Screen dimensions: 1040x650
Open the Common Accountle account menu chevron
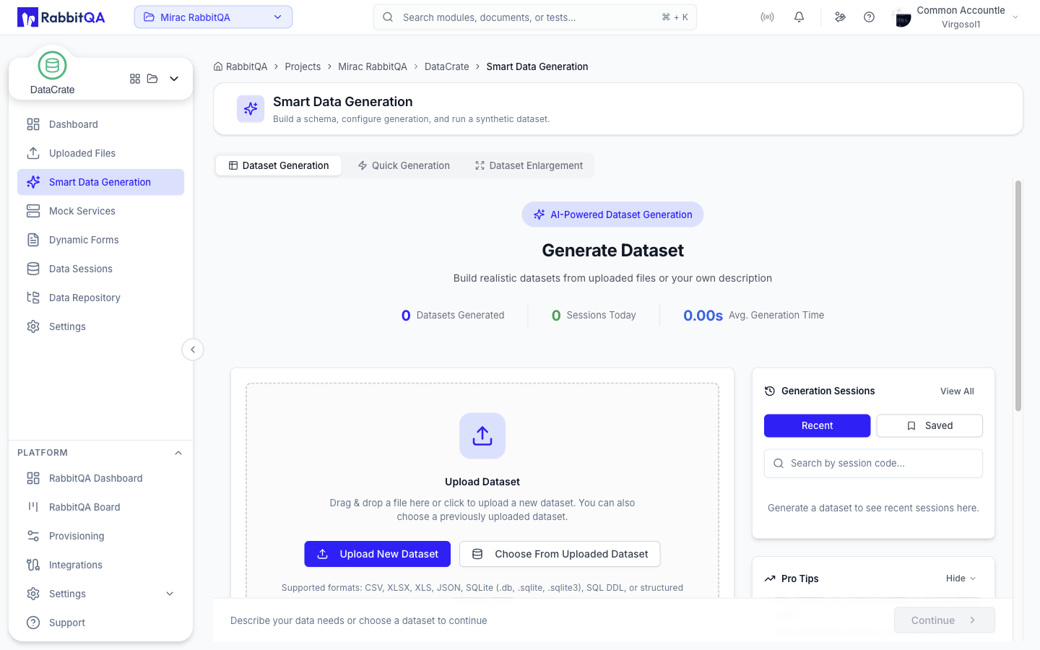(1015, 17)
